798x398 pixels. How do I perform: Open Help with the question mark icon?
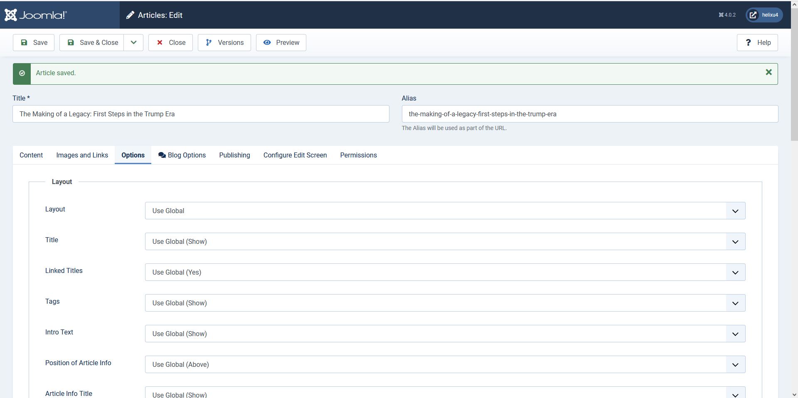pos(757,42)
